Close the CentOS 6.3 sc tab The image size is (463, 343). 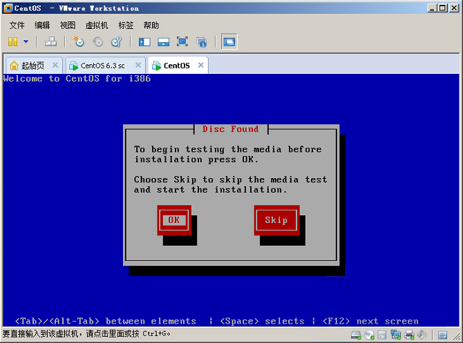click(138, 65)
